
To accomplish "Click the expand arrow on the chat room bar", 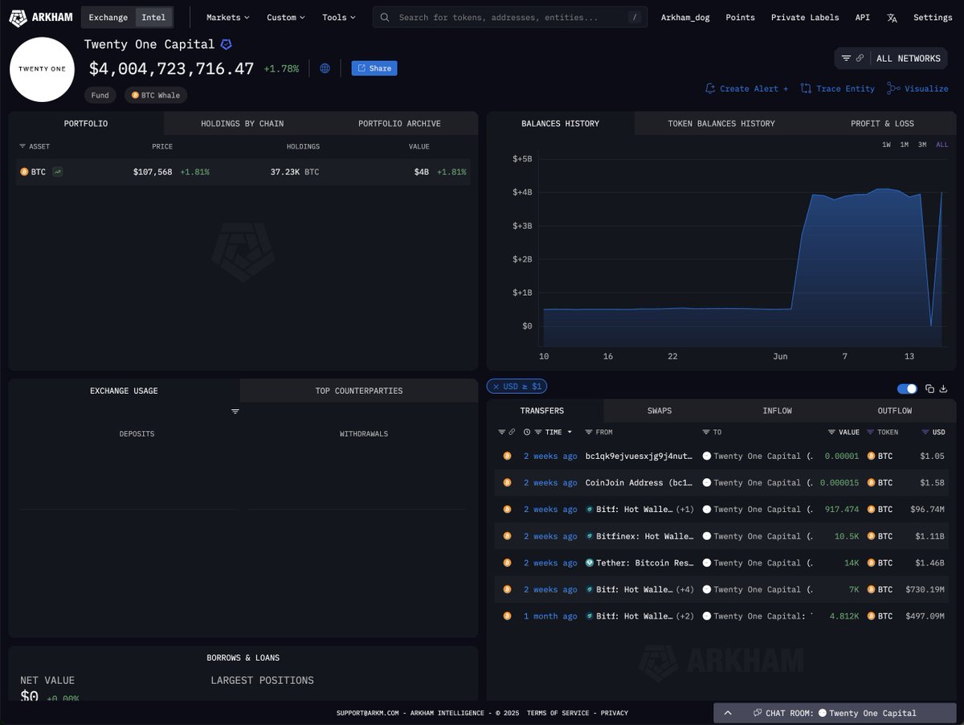I will click(728, 713).
